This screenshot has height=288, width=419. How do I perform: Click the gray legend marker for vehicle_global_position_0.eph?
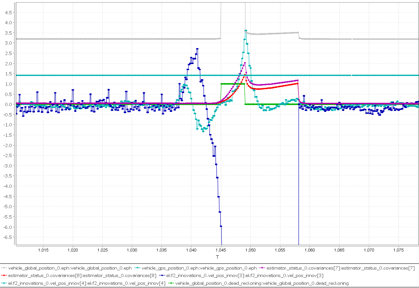[4, 268]
